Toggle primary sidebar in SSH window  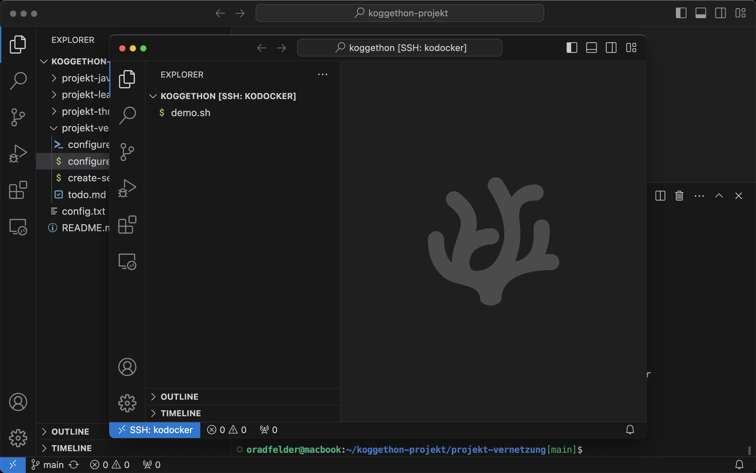(x=572, y=48)
